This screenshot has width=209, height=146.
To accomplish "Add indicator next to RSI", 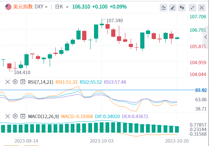I will pos(23,82).
